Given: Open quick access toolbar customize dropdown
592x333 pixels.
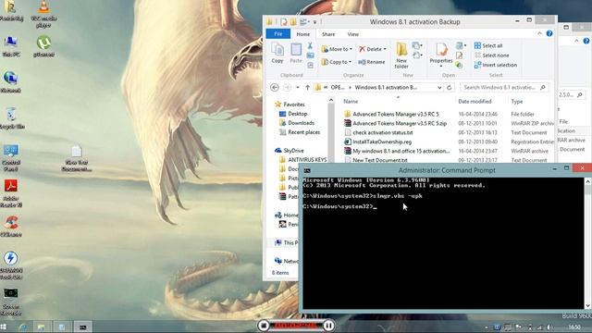Looking at the screenshot, I should pyautogui.click(x=314, y=22).
